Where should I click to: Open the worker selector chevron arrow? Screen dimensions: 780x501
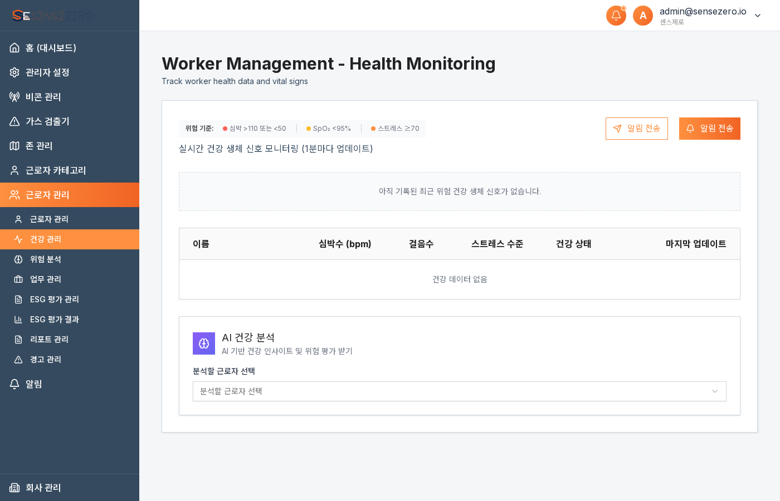coord(714,391)
